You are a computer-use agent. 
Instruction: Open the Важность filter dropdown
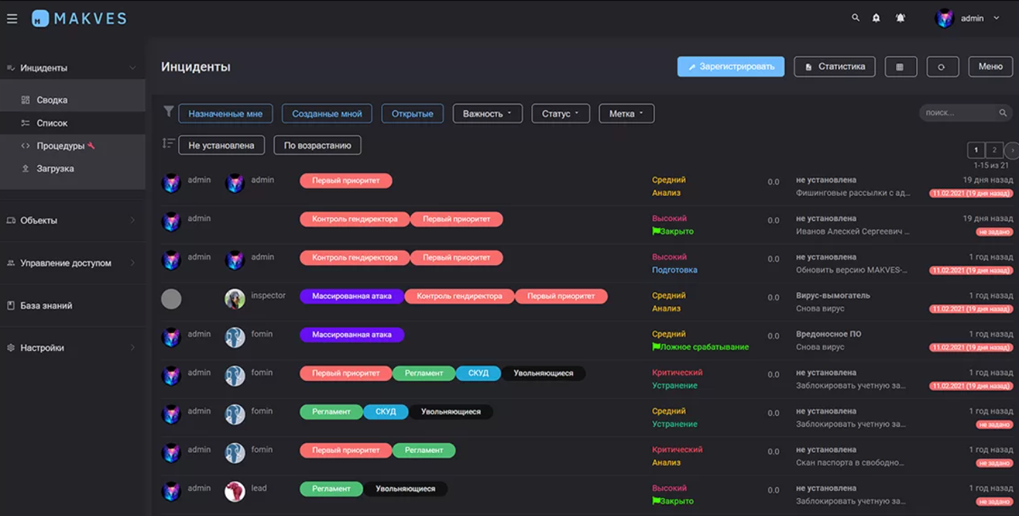point(488,114)
